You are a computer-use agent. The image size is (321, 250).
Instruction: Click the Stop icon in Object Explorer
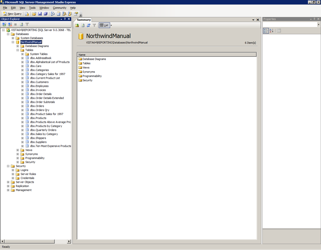pyautogui.click(x=16, y=24)
